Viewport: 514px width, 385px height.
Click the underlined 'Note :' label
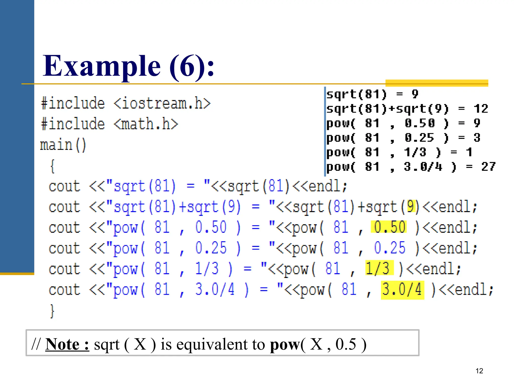67,344
